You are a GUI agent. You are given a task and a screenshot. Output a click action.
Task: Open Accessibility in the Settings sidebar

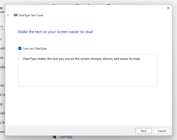[2, 113]
